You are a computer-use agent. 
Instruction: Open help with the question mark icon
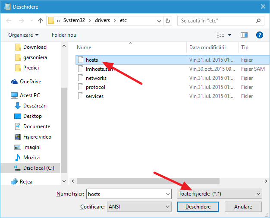(259, 35)
